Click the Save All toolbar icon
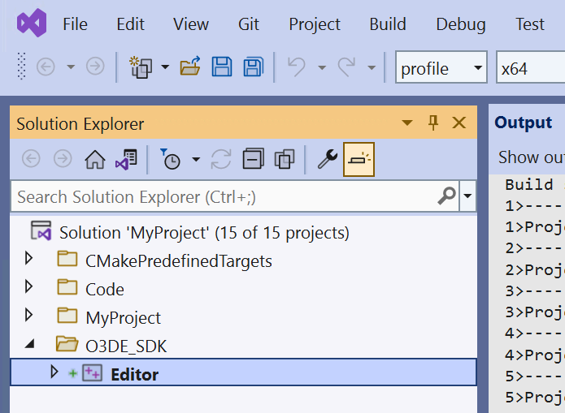 tap(254, 67)
